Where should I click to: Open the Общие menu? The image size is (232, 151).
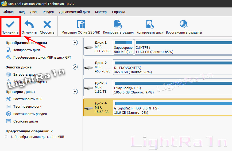pyautogui.click(x=8, y=12)
